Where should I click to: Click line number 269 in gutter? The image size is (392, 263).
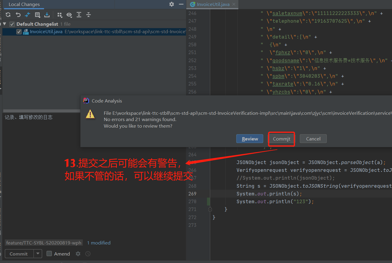tap(193, 194)
